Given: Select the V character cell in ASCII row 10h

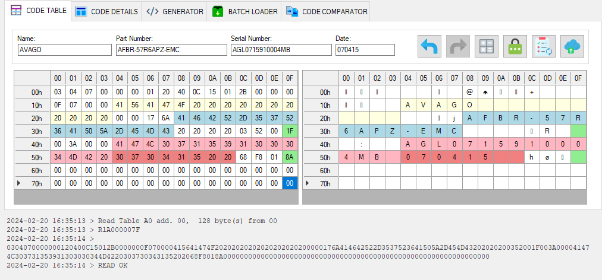Looking at the screenshot, I should coord(424,105).
